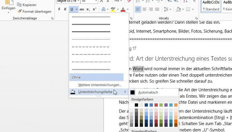
Task: Click the sort A-Z icon
Action: point(185,1)
